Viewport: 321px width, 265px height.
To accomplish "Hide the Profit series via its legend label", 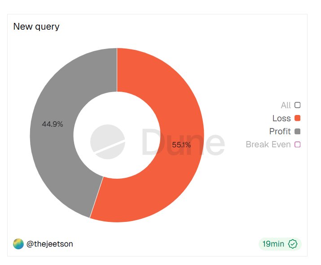I will (x=280, y=132).
